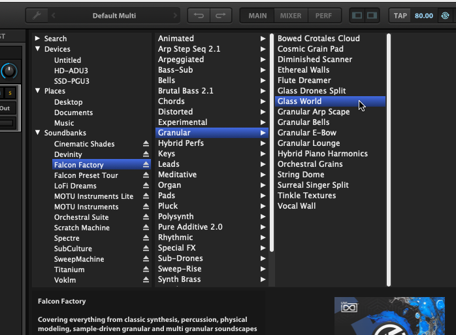
Task: Click the category list scrollbar
Action: point(272,143)
